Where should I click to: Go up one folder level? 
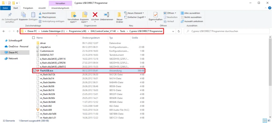17,31
